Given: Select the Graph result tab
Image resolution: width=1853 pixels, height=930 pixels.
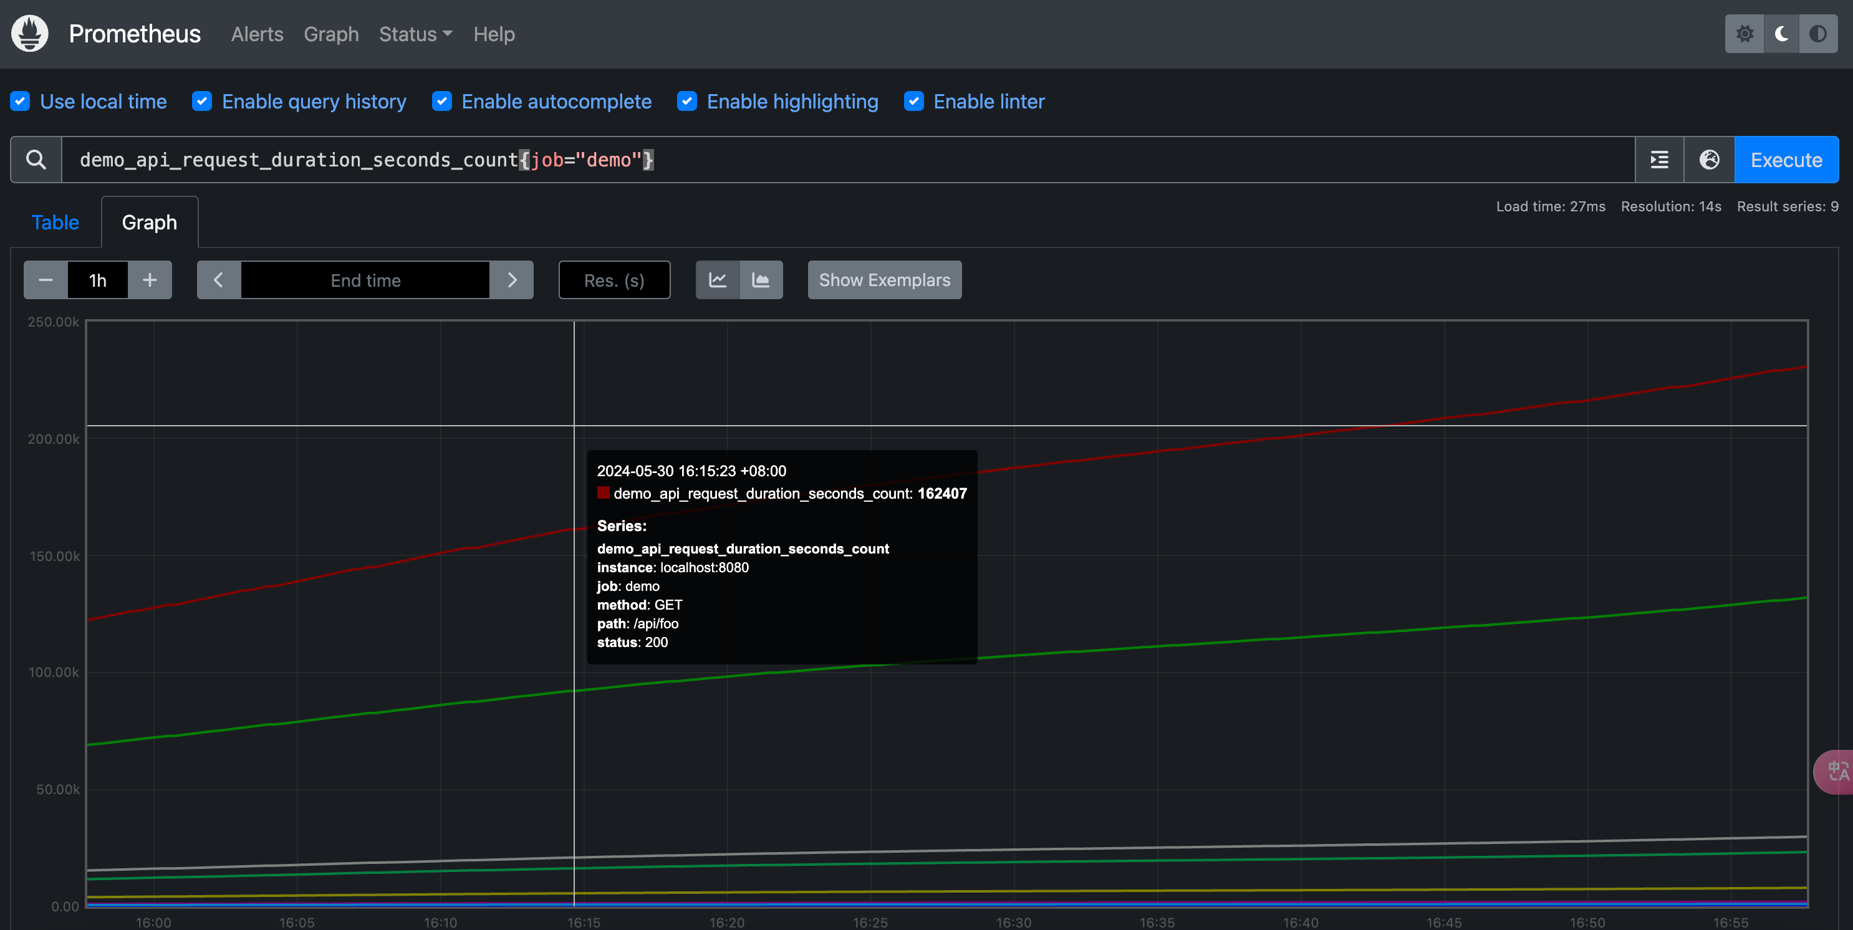Looking at the screenshot, I should click(150, 223).
